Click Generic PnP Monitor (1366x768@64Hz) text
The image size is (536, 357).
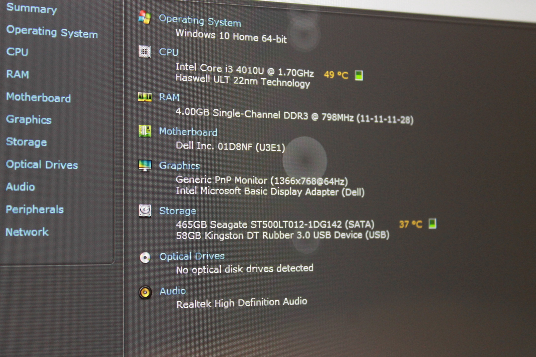point(262,181)
